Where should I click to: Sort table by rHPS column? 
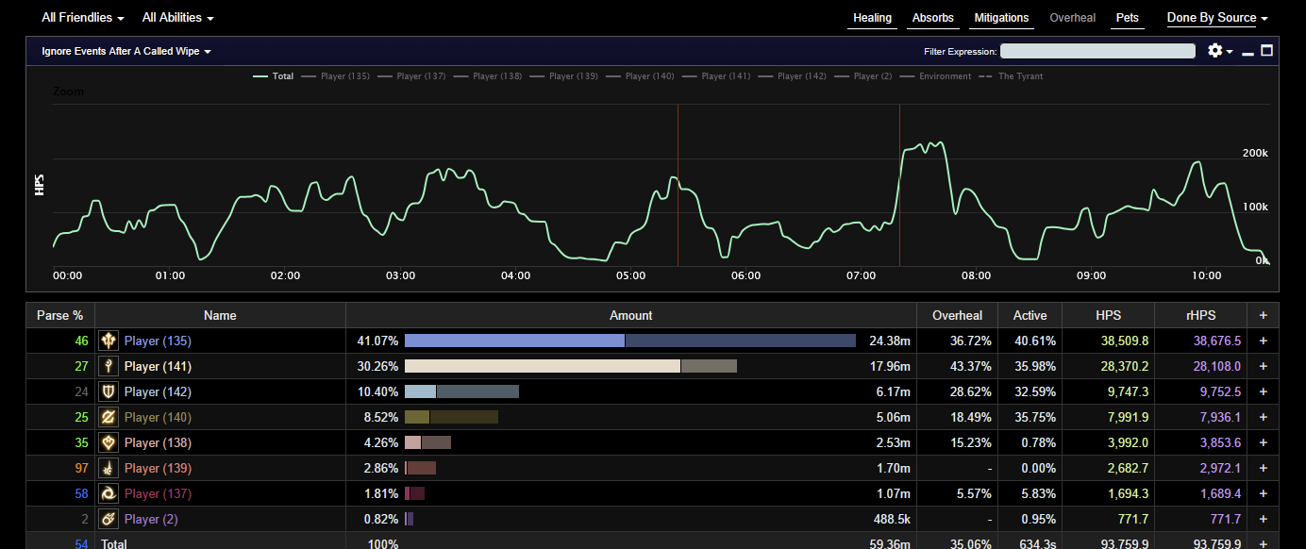click(x=1200, y=315)
